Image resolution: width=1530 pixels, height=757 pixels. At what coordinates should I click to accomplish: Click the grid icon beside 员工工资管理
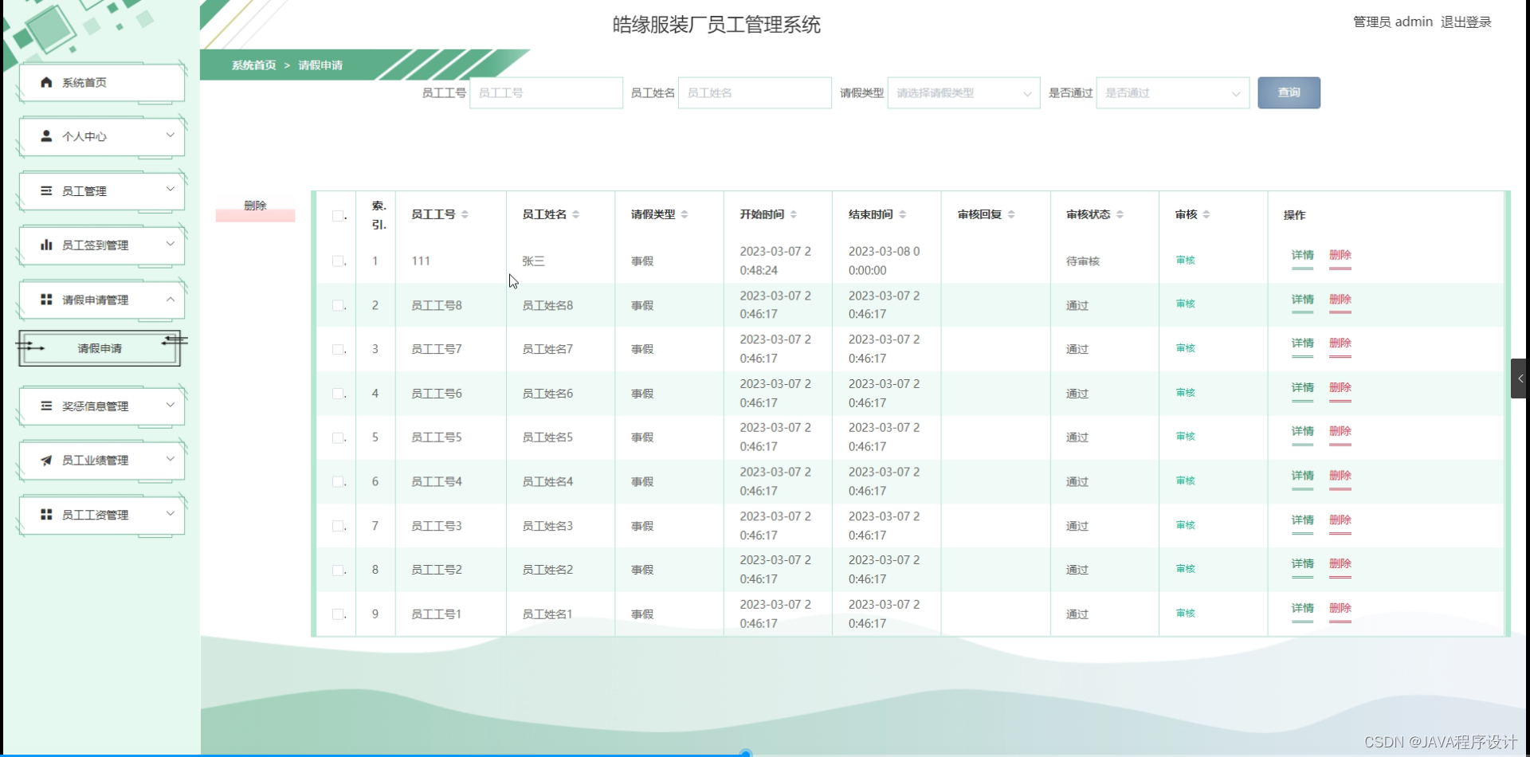pyautogui.click(x=45, y=514)
